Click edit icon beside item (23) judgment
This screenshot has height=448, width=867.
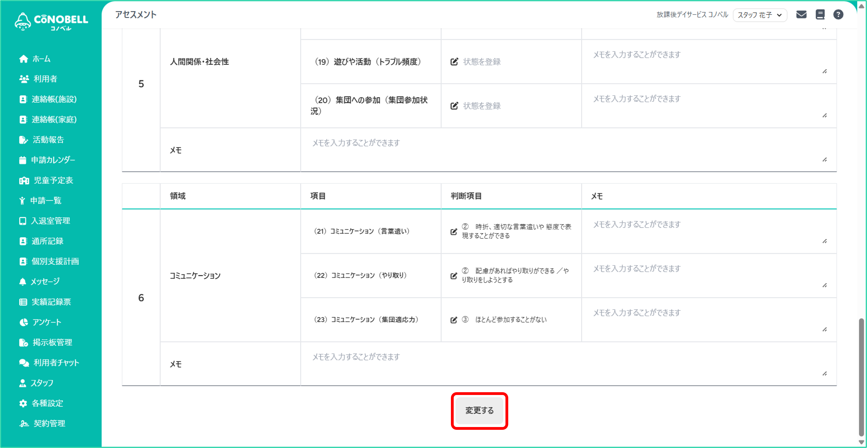[454, 320]
